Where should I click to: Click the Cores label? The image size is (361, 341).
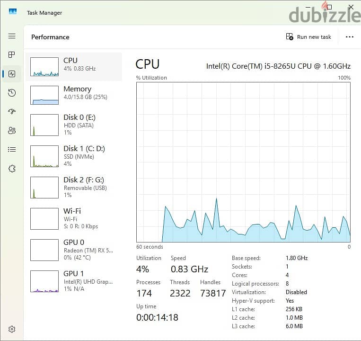point(239,275)
